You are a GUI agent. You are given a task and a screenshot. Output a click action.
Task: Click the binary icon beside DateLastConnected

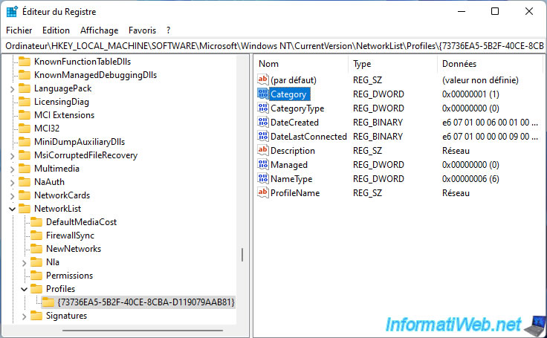[262, 137]
